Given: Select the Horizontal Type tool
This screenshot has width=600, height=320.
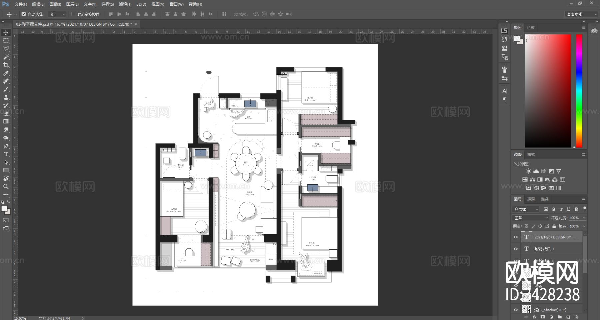Looking at the screenshot, I should coord(6,154).
